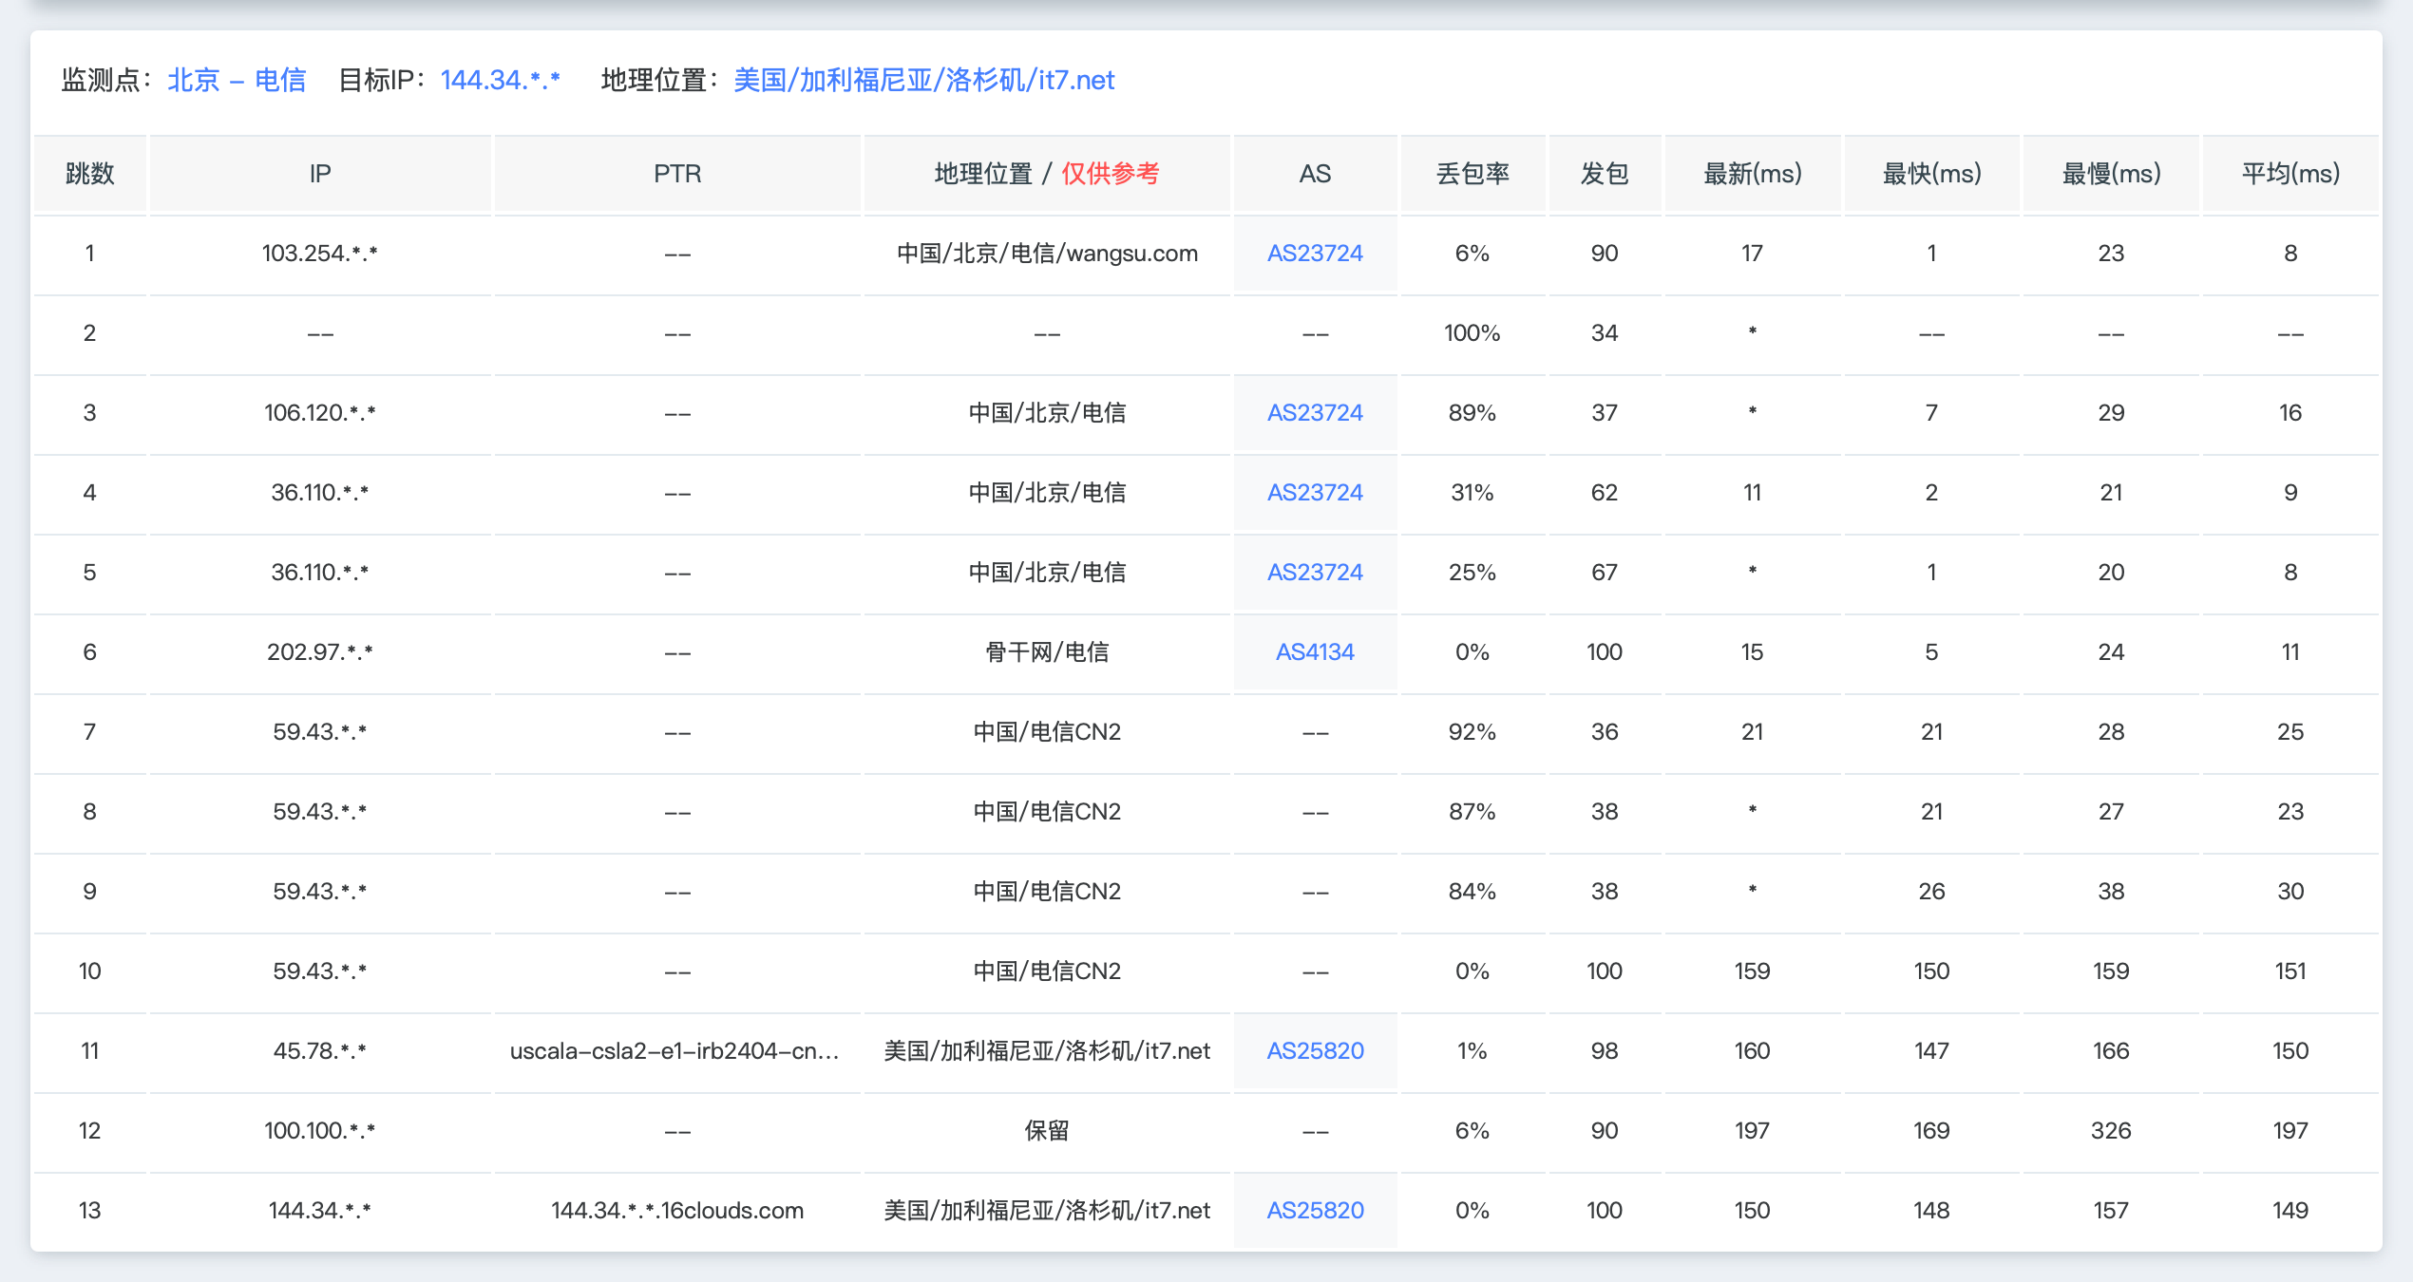Select the 144.34.*.*.16clouds.com PTR cell
The image size is (2413, 1282).
click(677, 1211)
